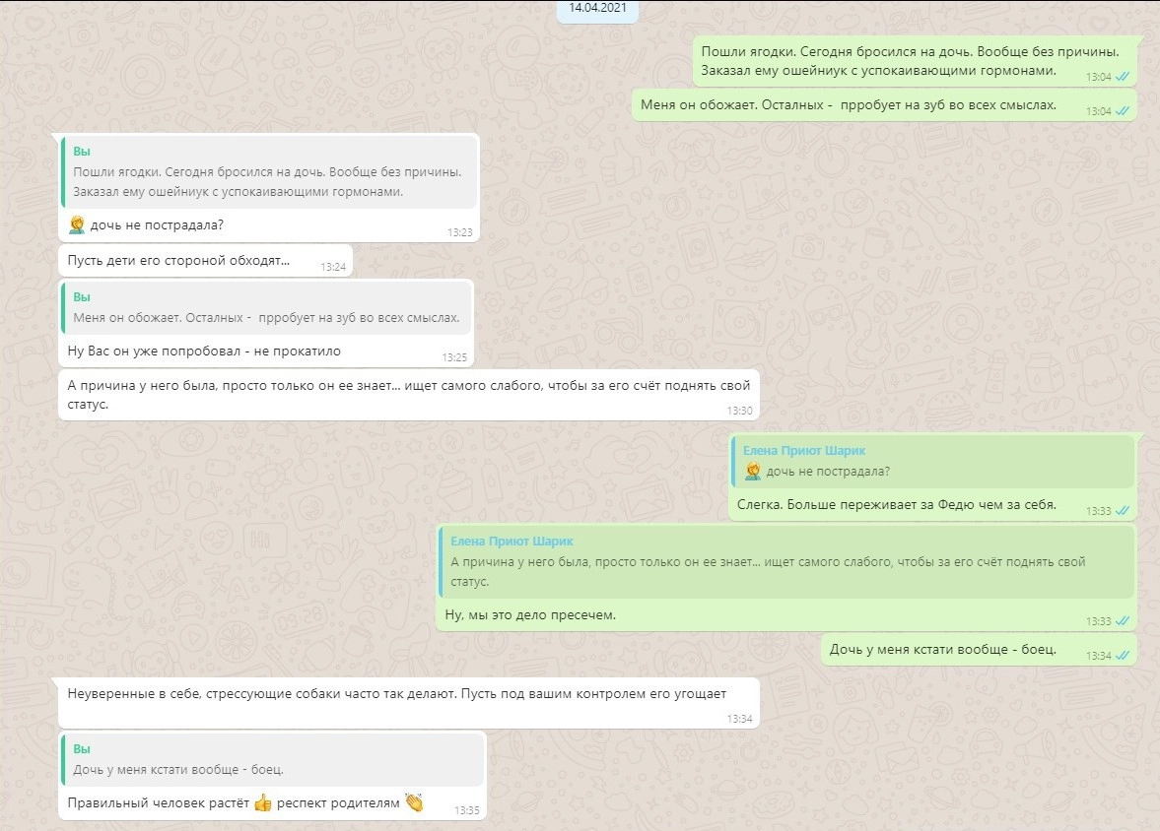Select 'Правильный человек растёт' message text
Screen dimensions: 1160x831
(x=158, y=803)
